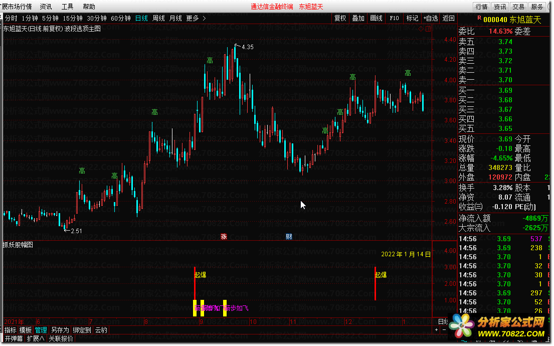Open F10 company information

tap(394, 18)
